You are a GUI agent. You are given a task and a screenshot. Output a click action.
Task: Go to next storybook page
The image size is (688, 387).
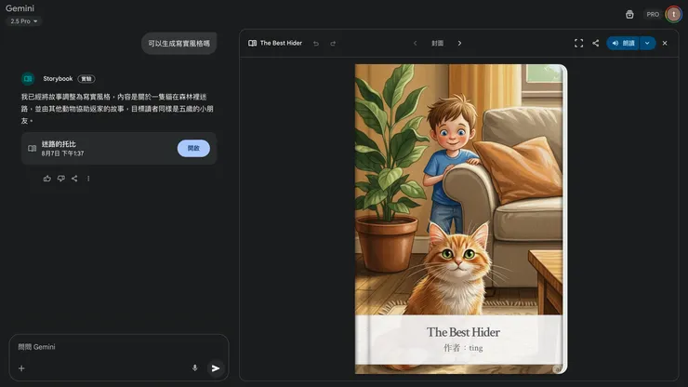point(459,43)
